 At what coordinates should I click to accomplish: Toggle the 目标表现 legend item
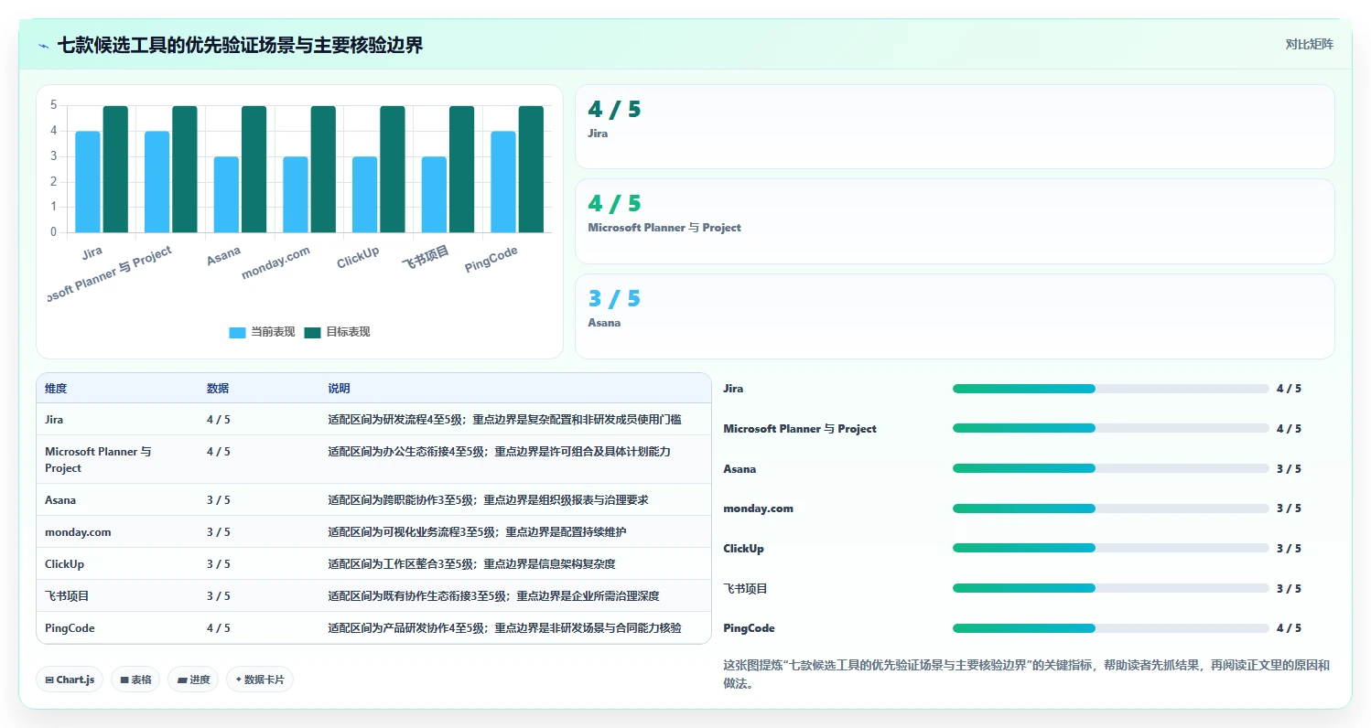point(337,332)
